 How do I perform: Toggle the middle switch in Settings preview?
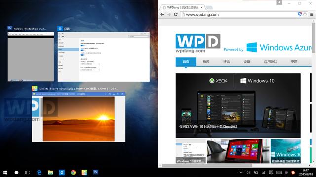pyautogui.click(x=82, y=50)
